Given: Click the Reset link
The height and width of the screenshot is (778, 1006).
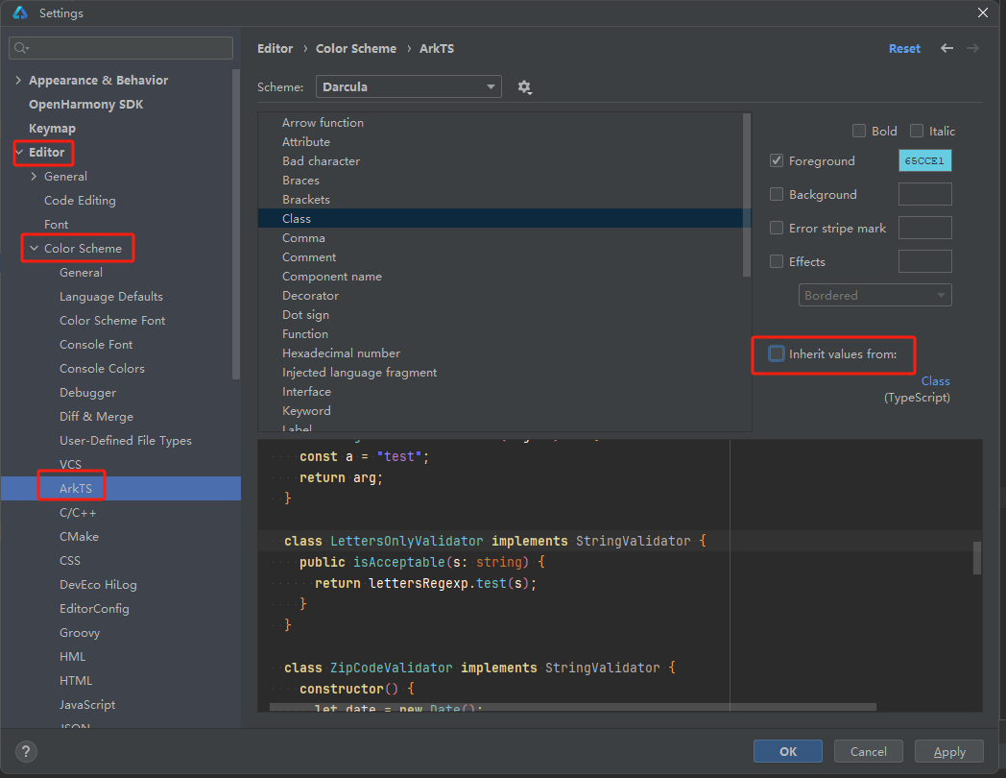Looking at the screenshot, I should (904, 48).
